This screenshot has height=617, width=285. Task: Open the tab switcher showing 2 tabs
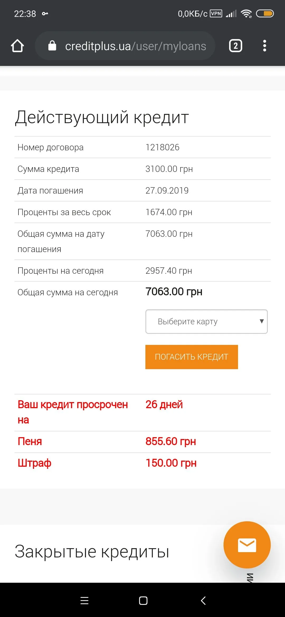click(x=235, y=46)
